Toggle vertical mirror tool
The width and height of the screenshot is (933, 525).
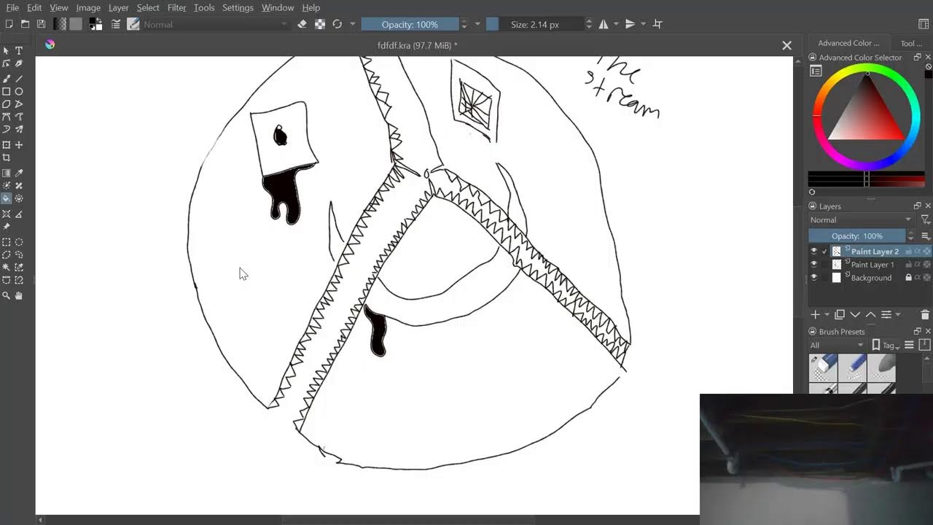631,24
